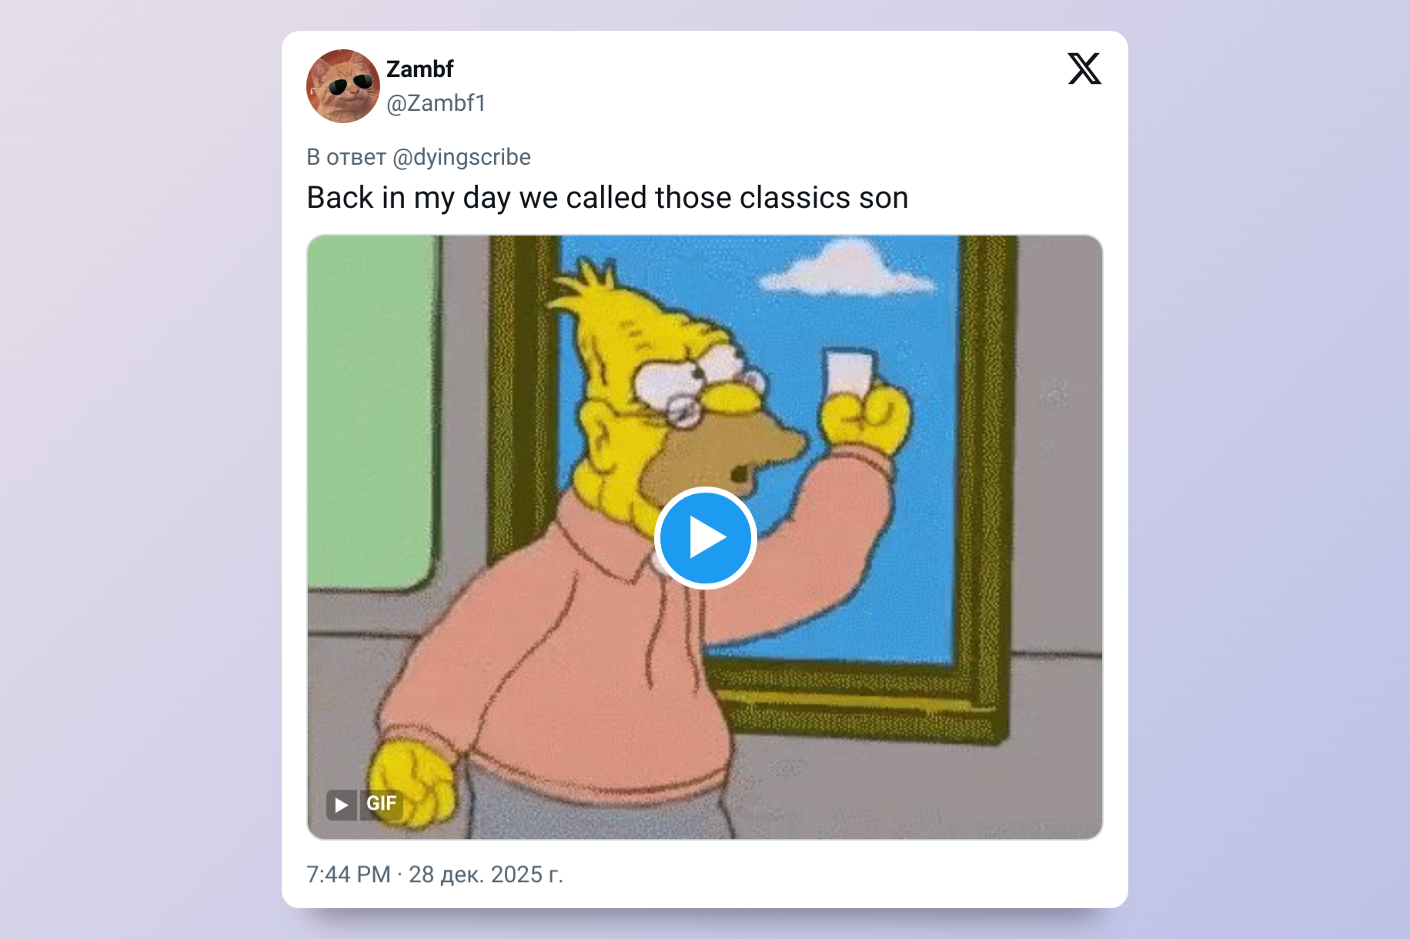Image resolution: width=1410 pixels, height=939 pixels.
Task: Open Zambf's cat avatar picture
Action: point(343,86)
